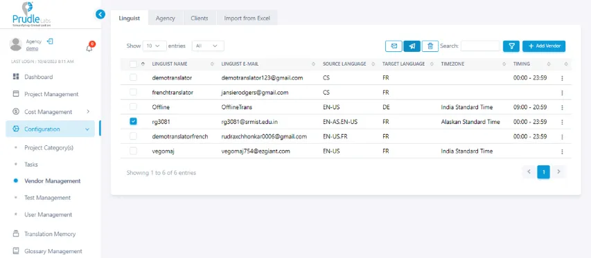
Task: Click the demo username link
Action: [32, 48]
